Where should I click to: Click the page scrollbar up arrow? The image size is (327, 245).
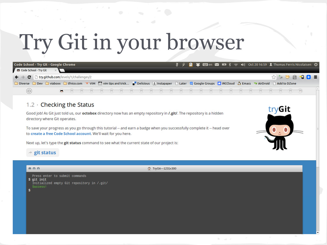pos(318,89)
